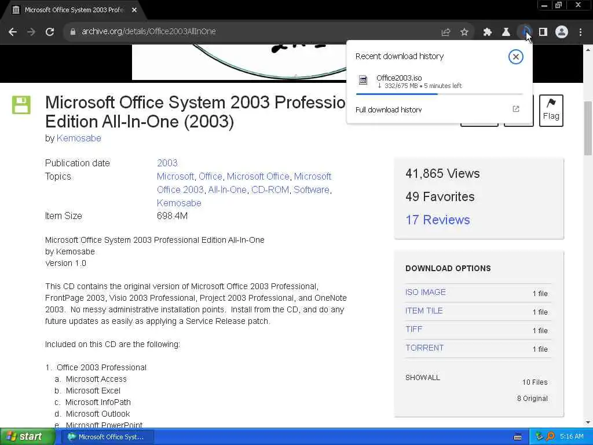Click the taskbar Microsoft Office Syst... window button
This screenshot has height=445, width=593.
pyautogui.click(x=109, y=437)
